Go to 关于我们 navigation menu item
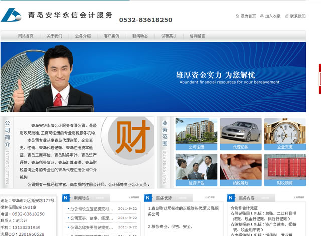The image size is (321, 236). tap(54, 36)
